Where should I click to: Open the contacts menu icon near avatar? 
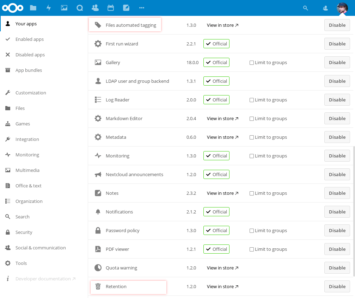(325, 8)
